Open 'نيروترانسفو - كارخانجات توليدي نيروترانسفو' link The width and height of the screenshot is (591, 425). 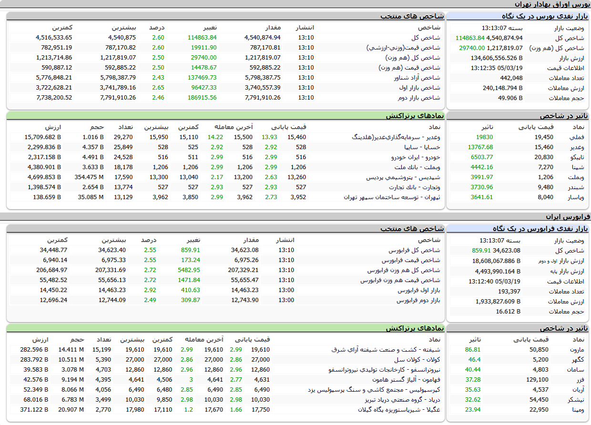coord(385,369)
